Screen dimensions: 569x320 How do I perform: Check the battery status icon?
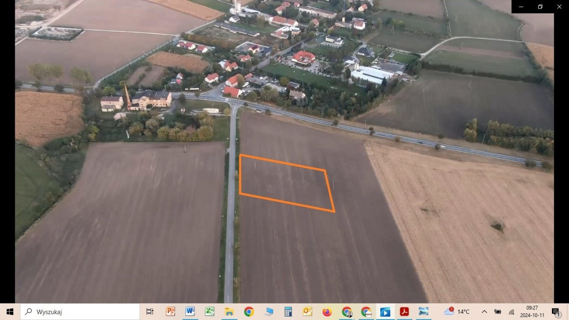pyautogui.click(x=497, y=311)
